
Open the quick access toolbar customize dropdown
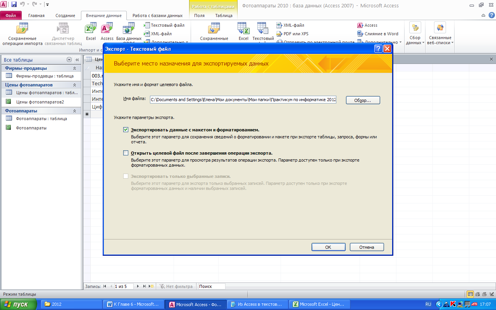47,5
